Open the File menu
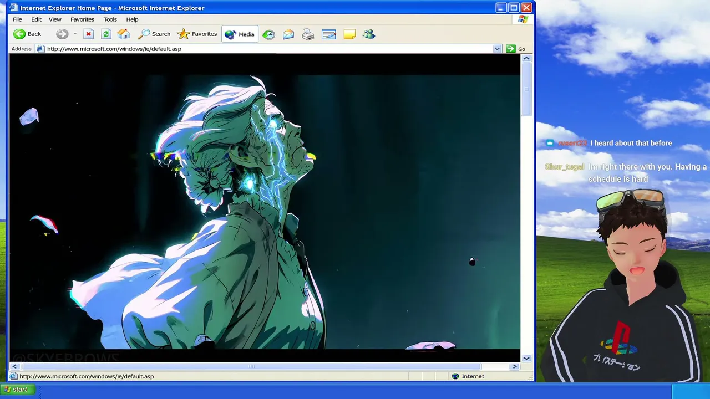Screen dimensions: 710x399 tap(18, 19)
